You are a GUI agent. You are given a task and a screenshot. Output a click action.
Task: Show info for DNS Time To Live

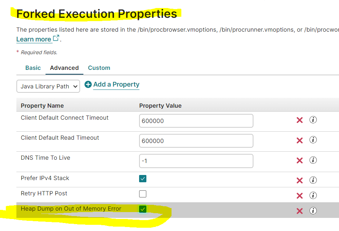point(313,160)
